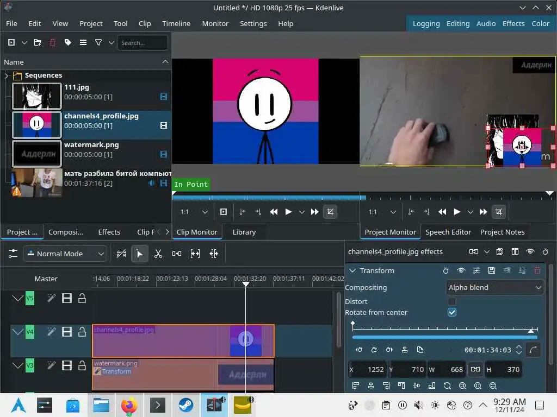Switch to Logging layout
This screenshot has width=557, height=417.
(x=426, y=23)
